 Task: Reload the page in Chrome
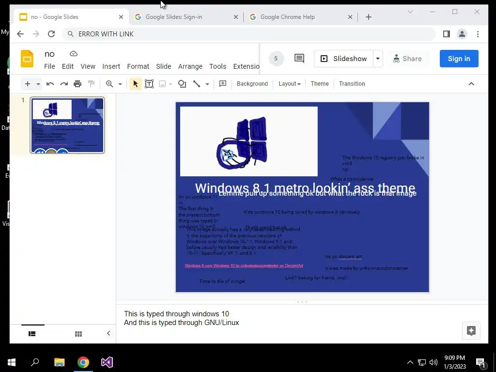[x=51, y=34]
